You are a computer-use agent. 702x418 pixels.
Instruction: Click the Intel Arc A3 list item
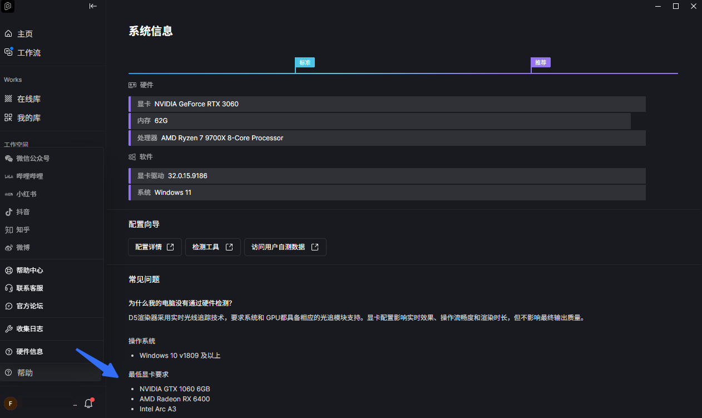click(x=158, y=409)
